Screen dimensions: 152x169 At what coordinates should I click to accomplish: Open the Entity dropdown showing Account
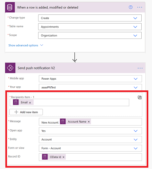coord(90,139)
